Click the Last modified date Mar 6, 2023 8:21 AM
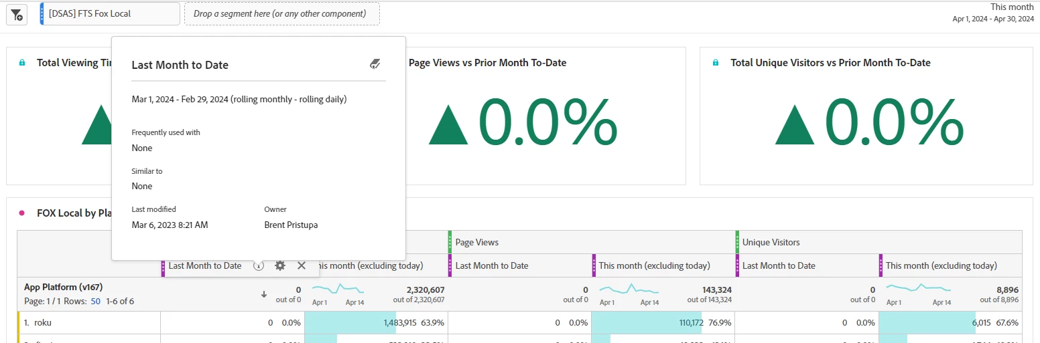The height and width of the screenshot is (343, 1040). point(170,225)
